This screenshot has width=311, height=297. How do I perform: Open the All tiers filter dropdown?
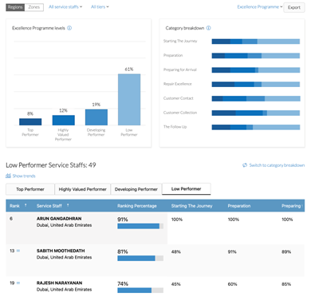coord(100,7)
